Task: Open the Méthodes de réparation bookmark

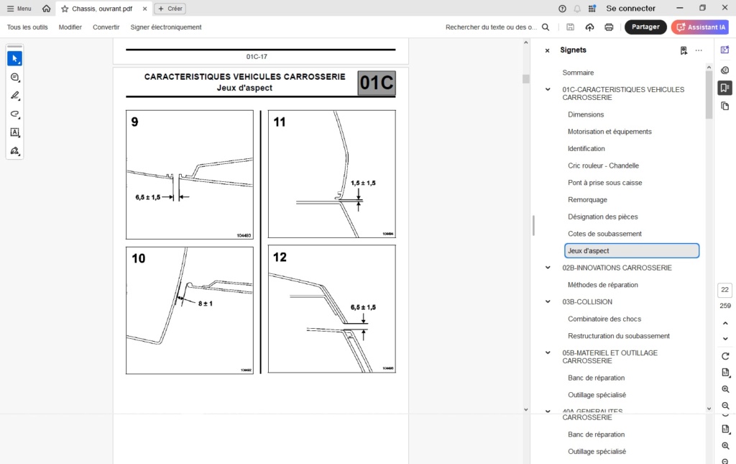Action: [x=603, y=285]
